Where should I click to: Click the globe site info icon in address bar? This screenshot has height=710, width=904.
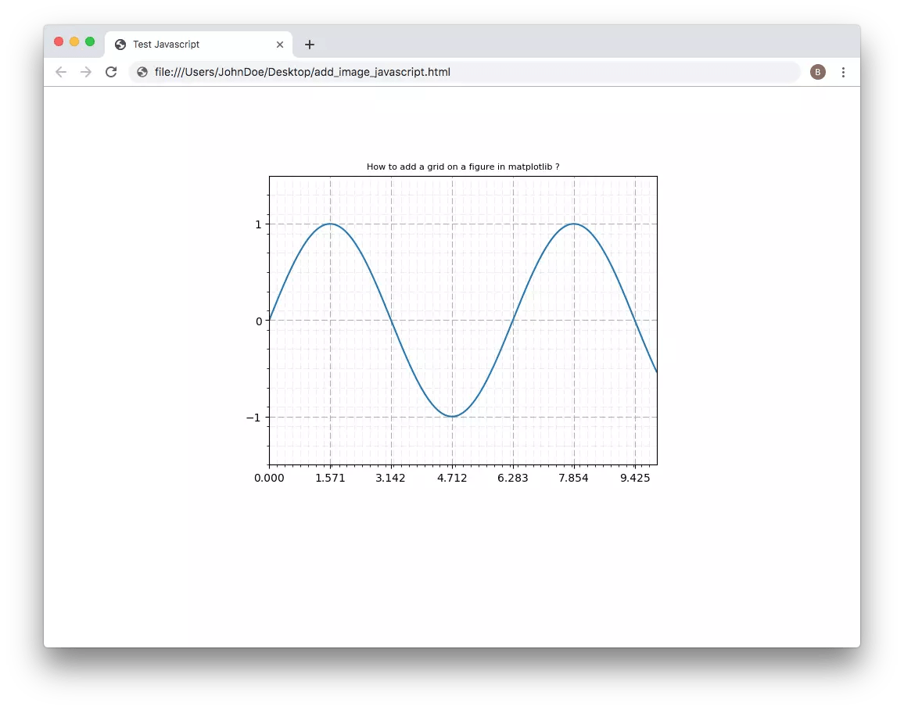pyautogui.click(x=142, y=72)
